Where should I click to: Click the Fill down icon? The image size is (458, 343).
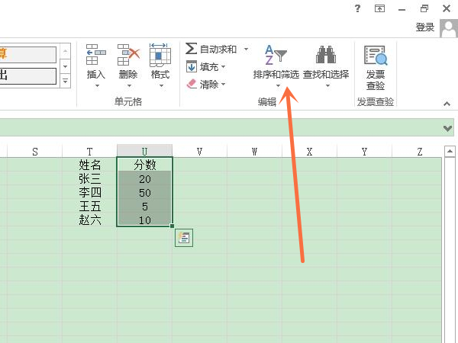[192, 66]
